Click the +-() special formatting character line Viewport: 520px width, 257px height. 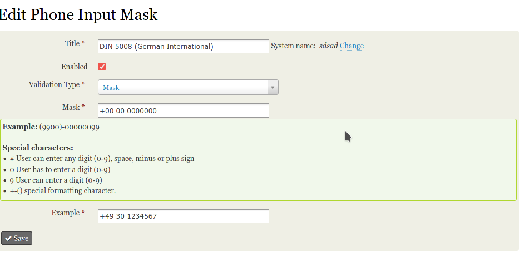(x=62, y=190)
